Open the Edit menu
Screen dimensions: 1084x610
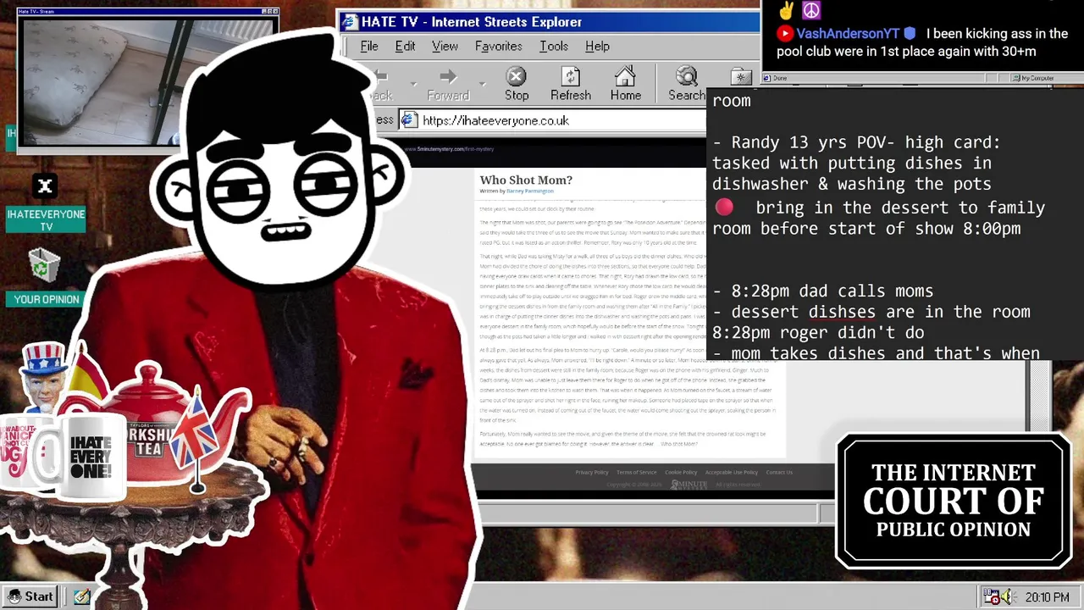405,46
